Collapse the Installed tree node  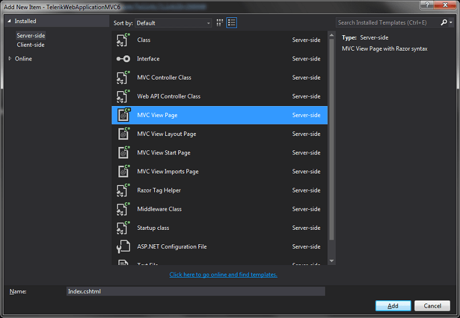point(9,21)
